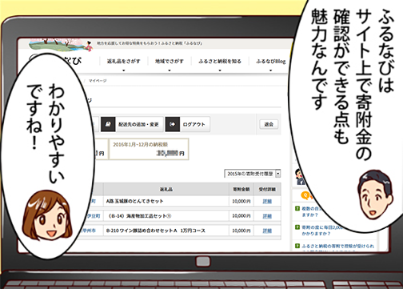Open 詳細 link for 玉城豚のとんてきセット

click(x=267, y=202)
